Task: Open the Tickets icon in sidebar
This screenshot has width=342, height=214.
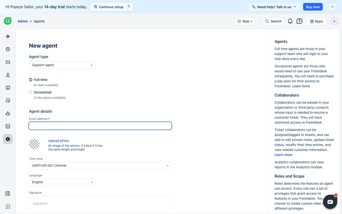Action: (8, 62)
